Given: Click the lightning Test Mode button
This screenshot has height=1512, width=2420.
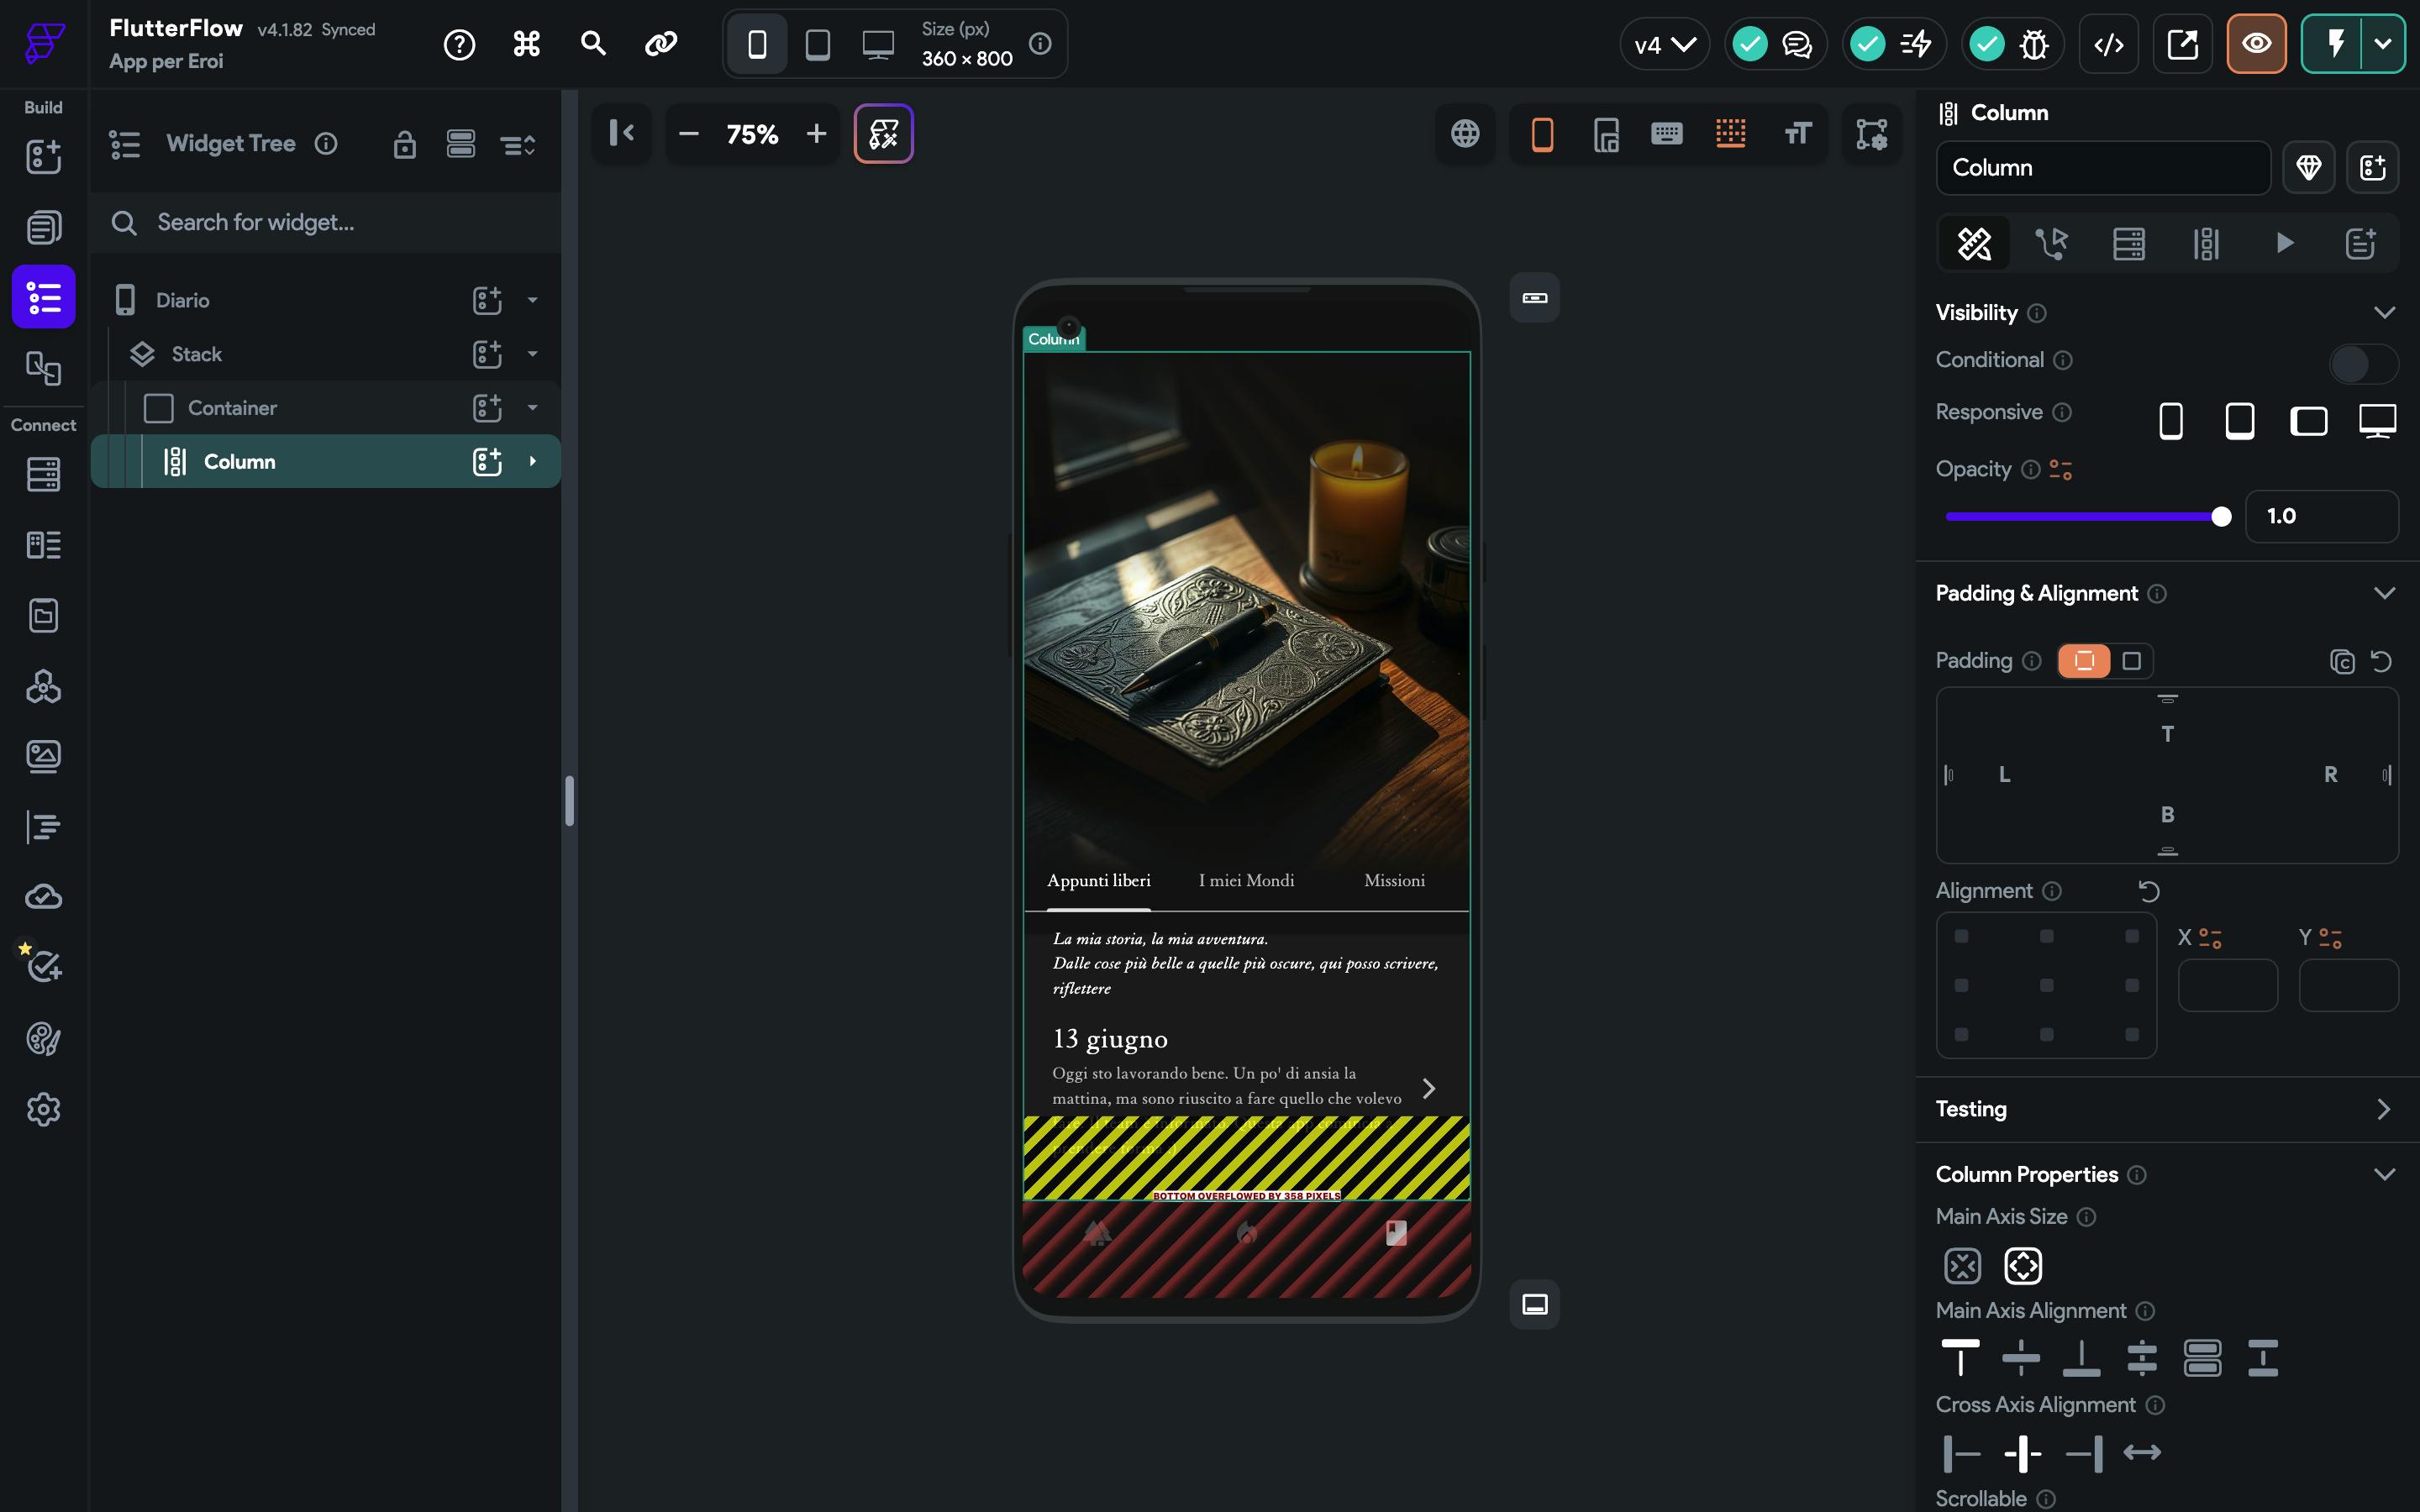Looking at the screenshot, I should point(2335,44).
